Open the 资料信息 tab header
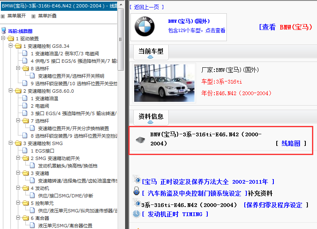Viewport: 317px width, 229px height. click(151, 117)
